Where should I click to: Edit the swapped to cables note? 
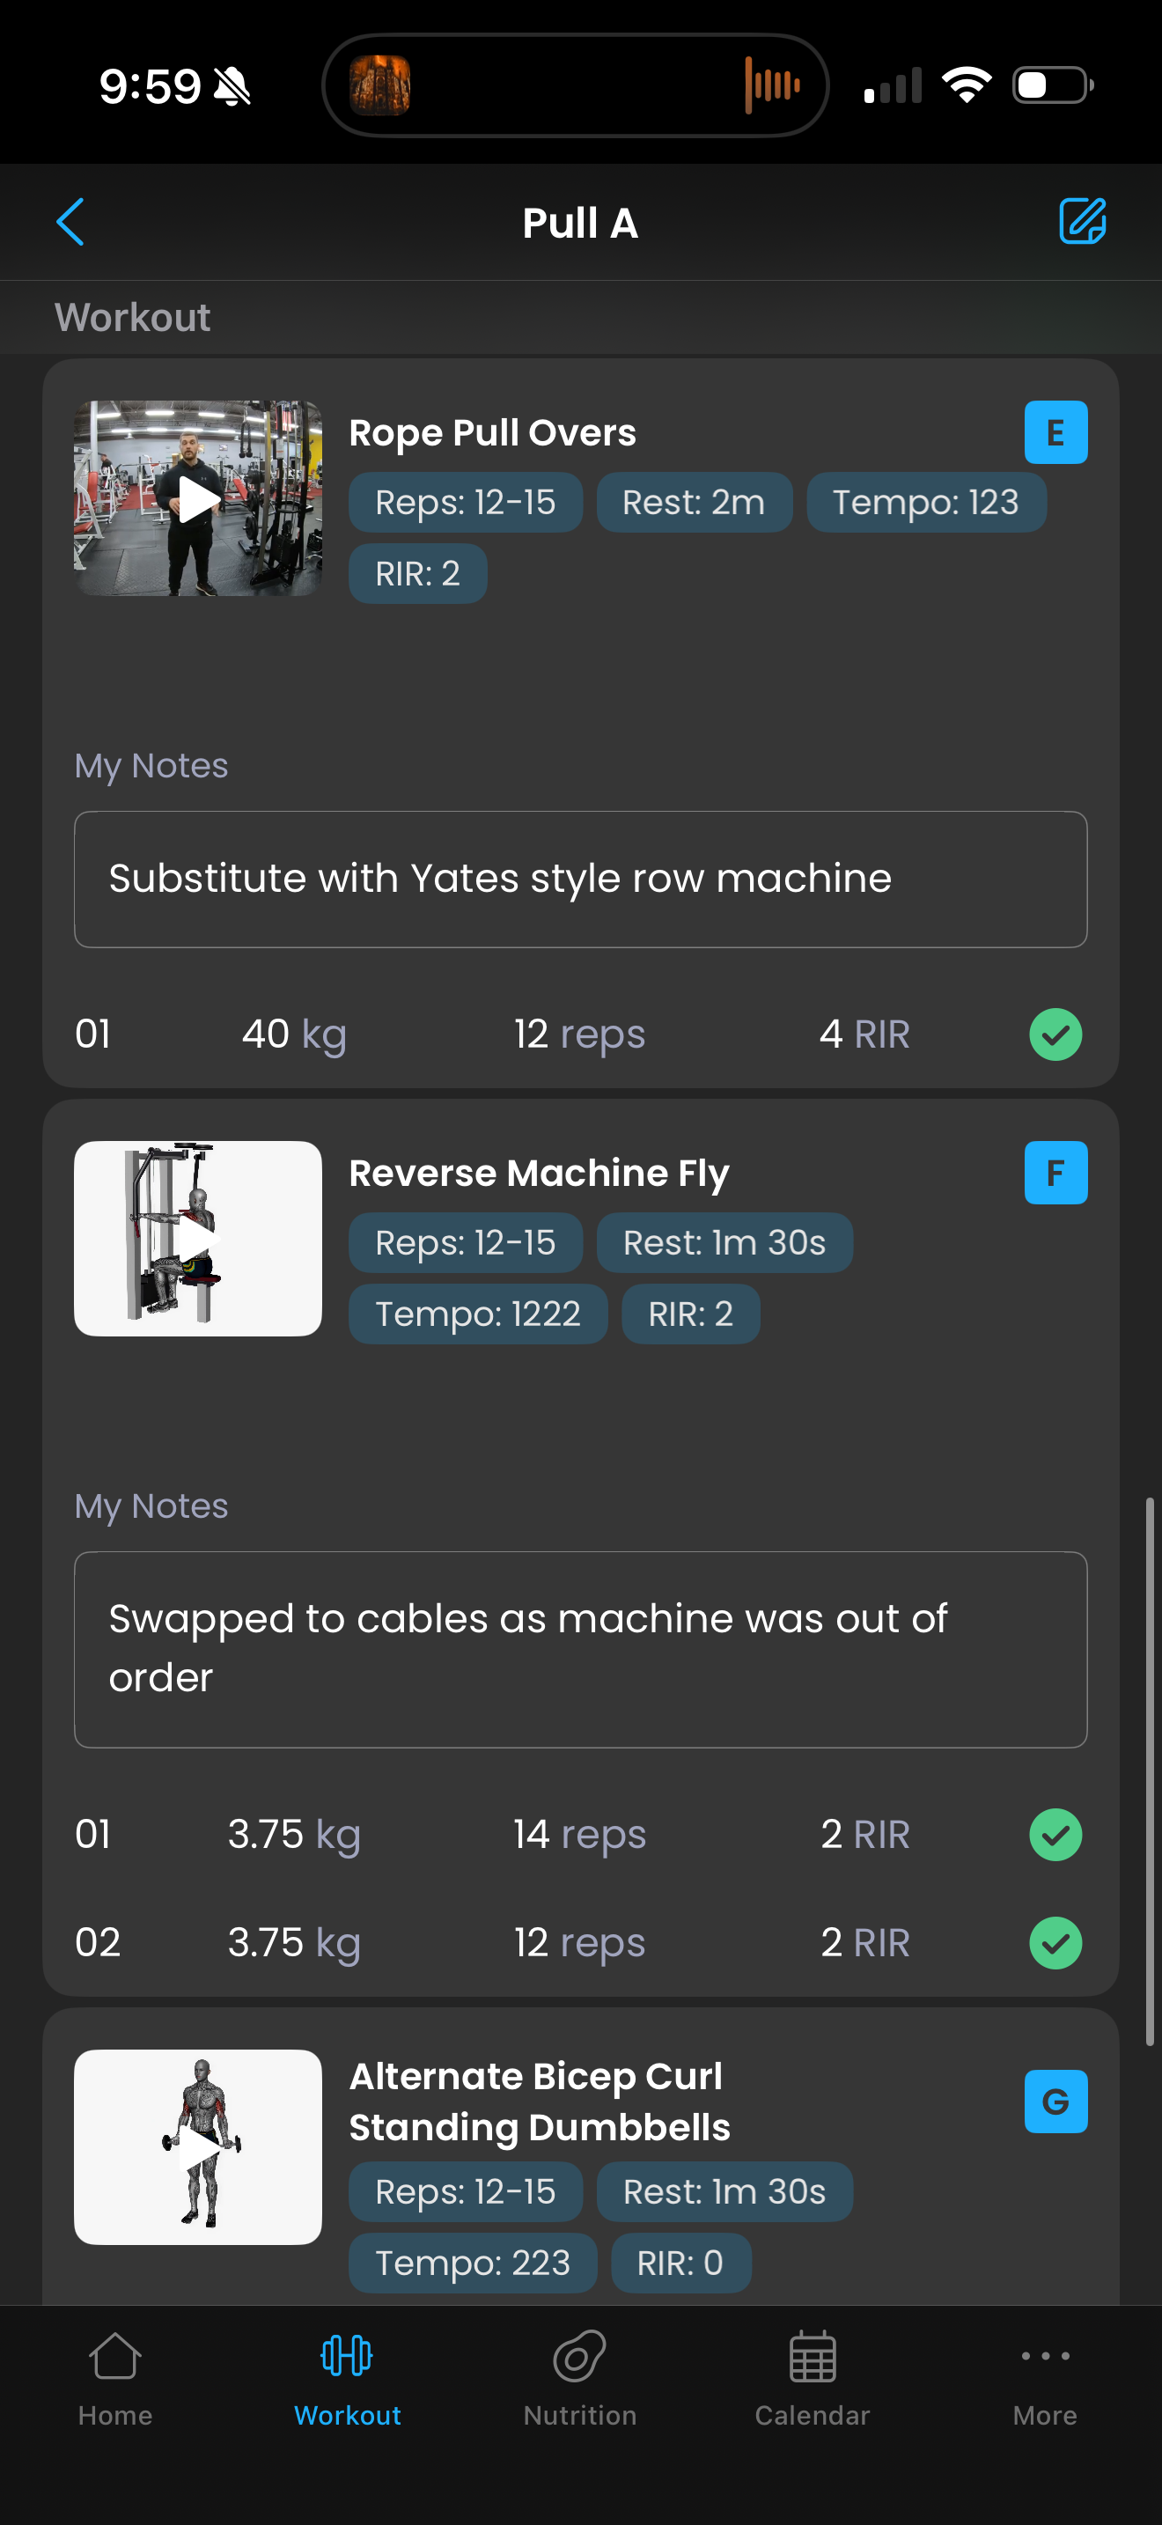click(x=580, y=1649)
